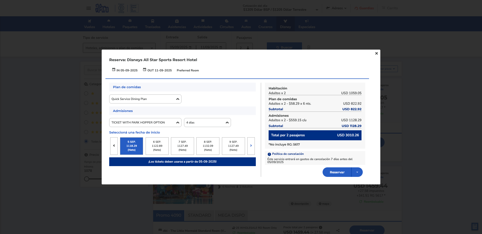Click the B Corp certification badge
This screenshot has height=234, width=482.
coord(121,8)
